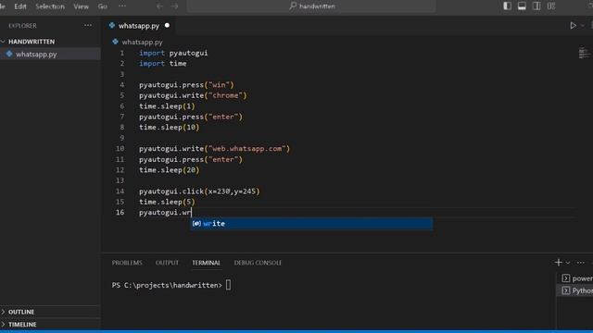The height and width of the screenshot is (333, 593).
Task: Click the whatsapp.py breadcrumb
Action: [x=142, y=42]
